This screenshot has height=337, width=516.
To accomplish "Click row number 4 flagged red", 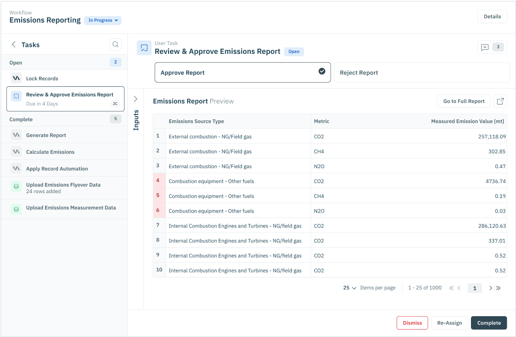I will 159,181.
